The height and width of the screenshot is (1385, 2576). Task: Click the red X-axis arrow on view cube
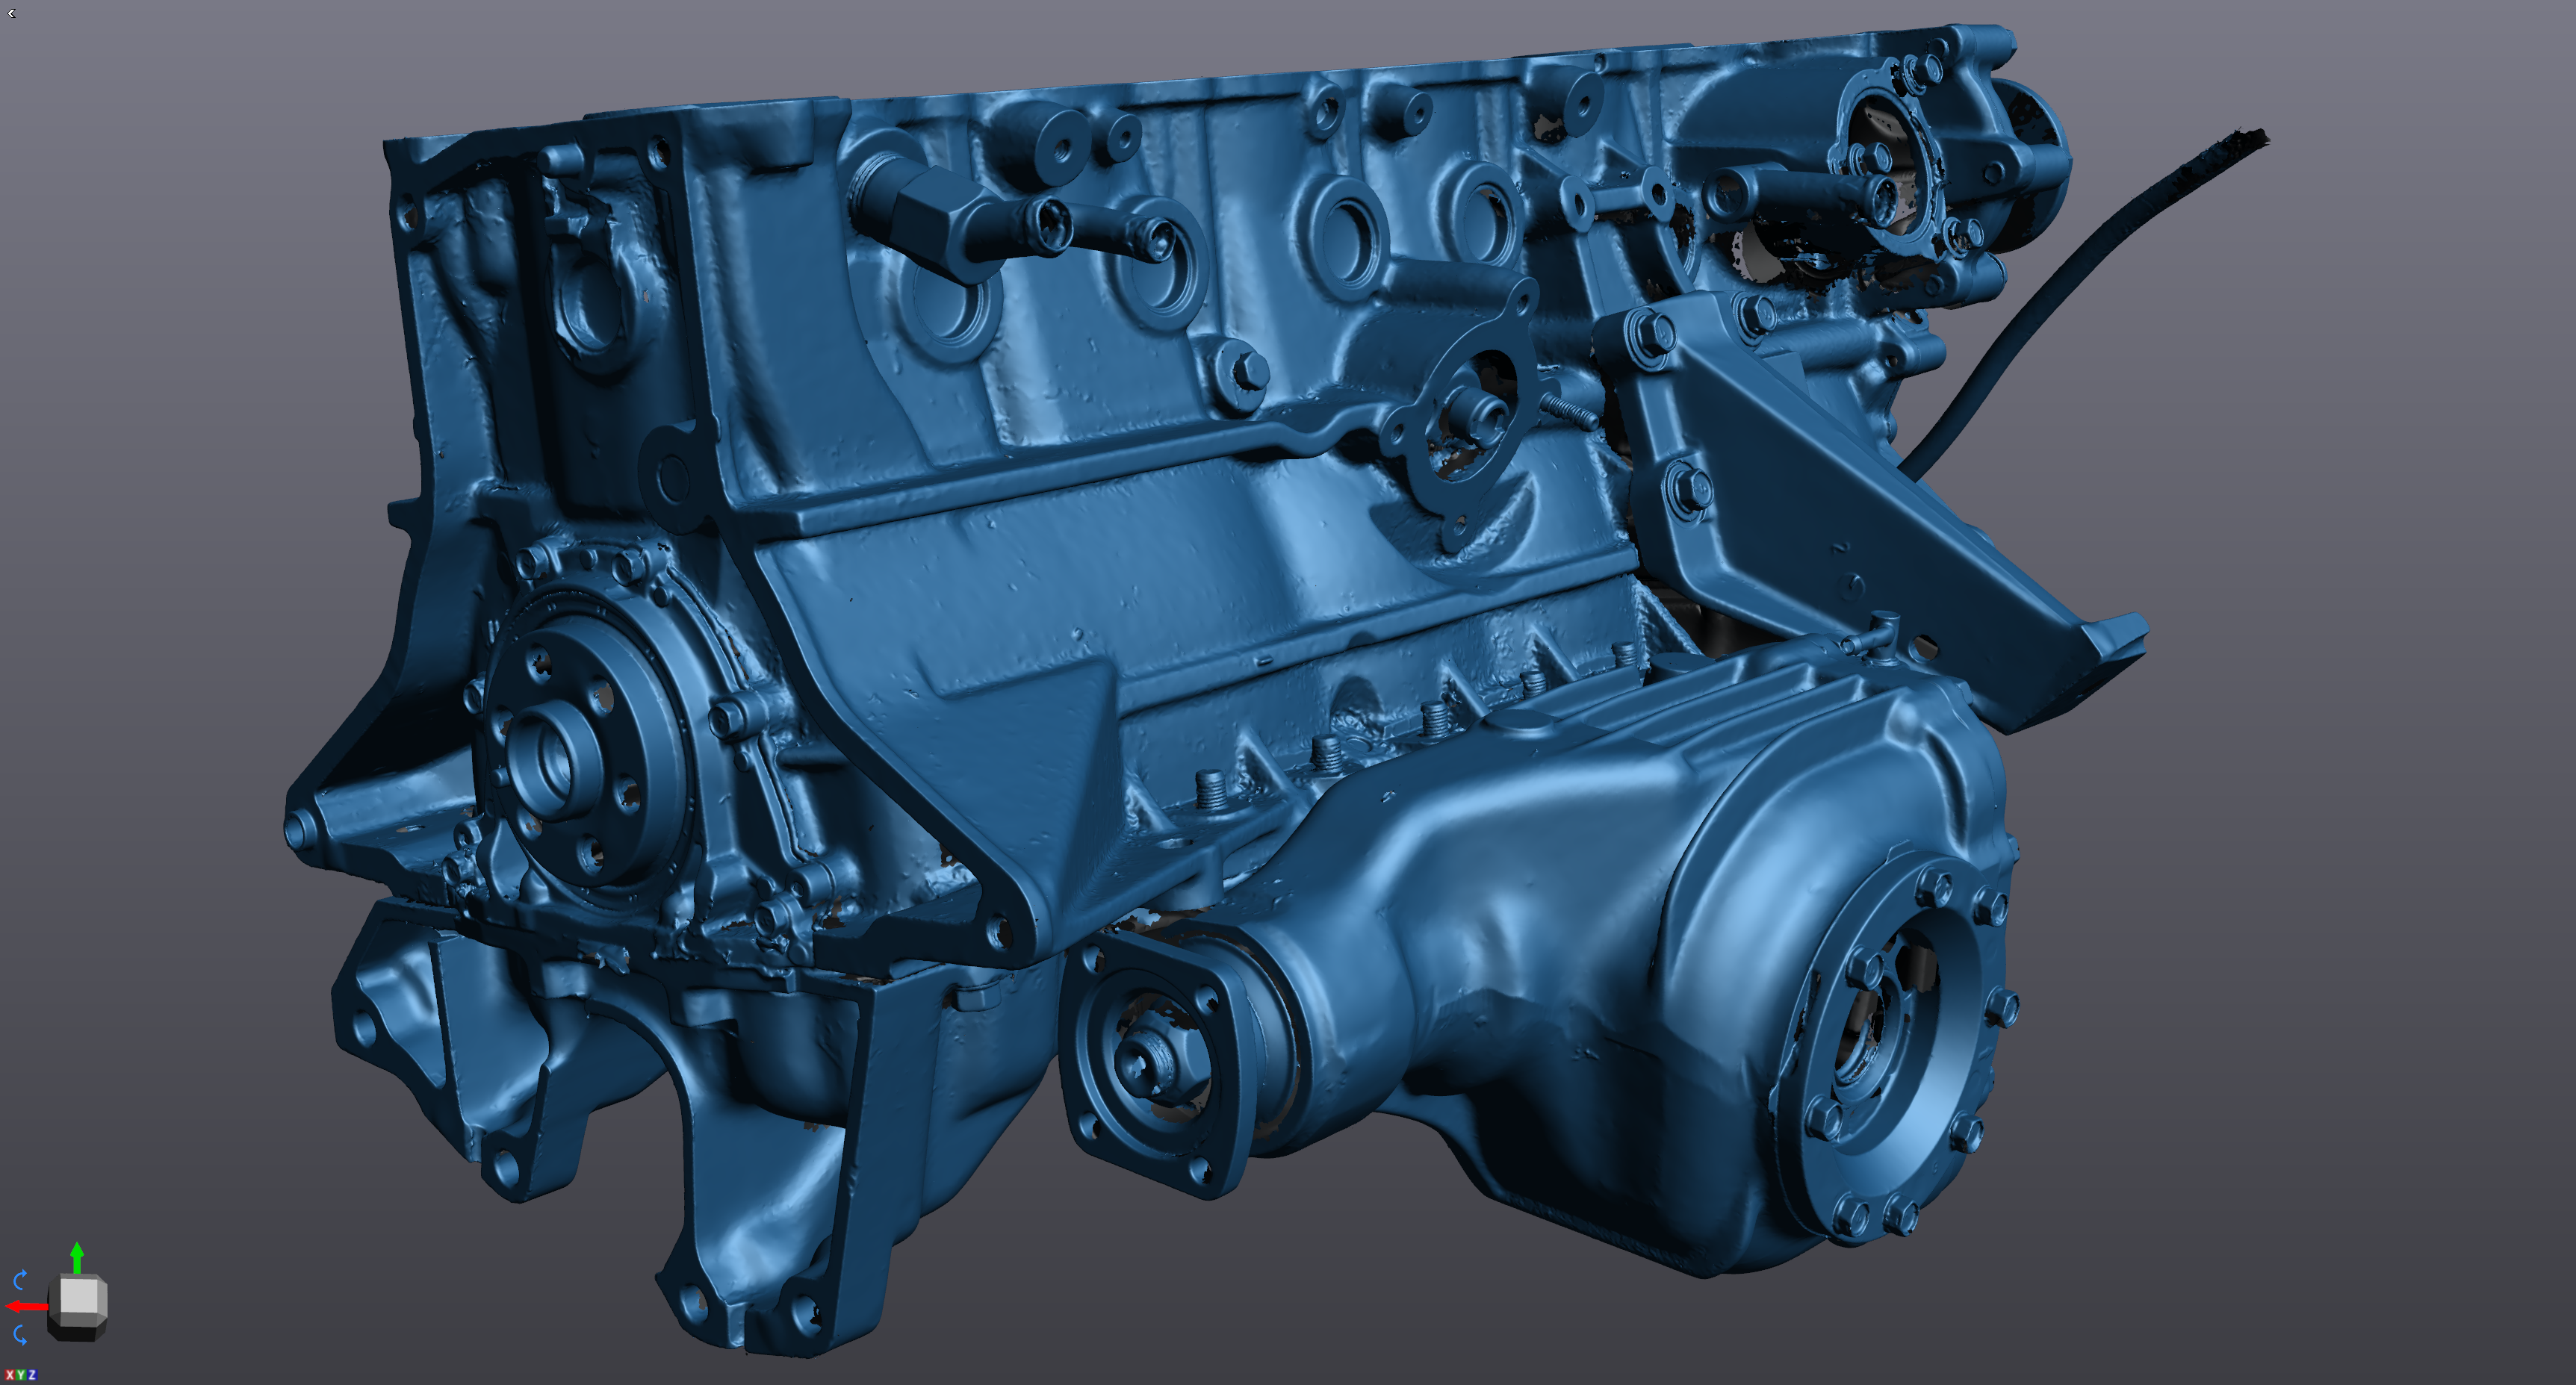click(x=25, y=1306)
